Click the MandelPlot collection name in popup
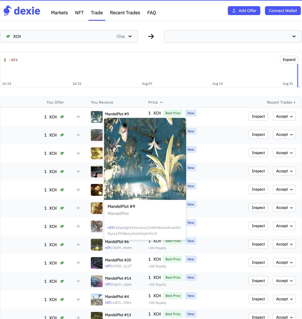 pyautogui.click(x=118, y=213)
